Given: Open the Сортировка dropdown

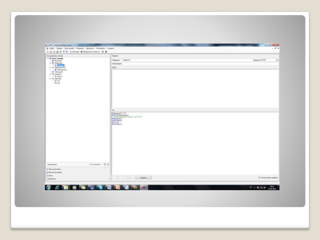Looking at the screenshot, I should (96, 164).
